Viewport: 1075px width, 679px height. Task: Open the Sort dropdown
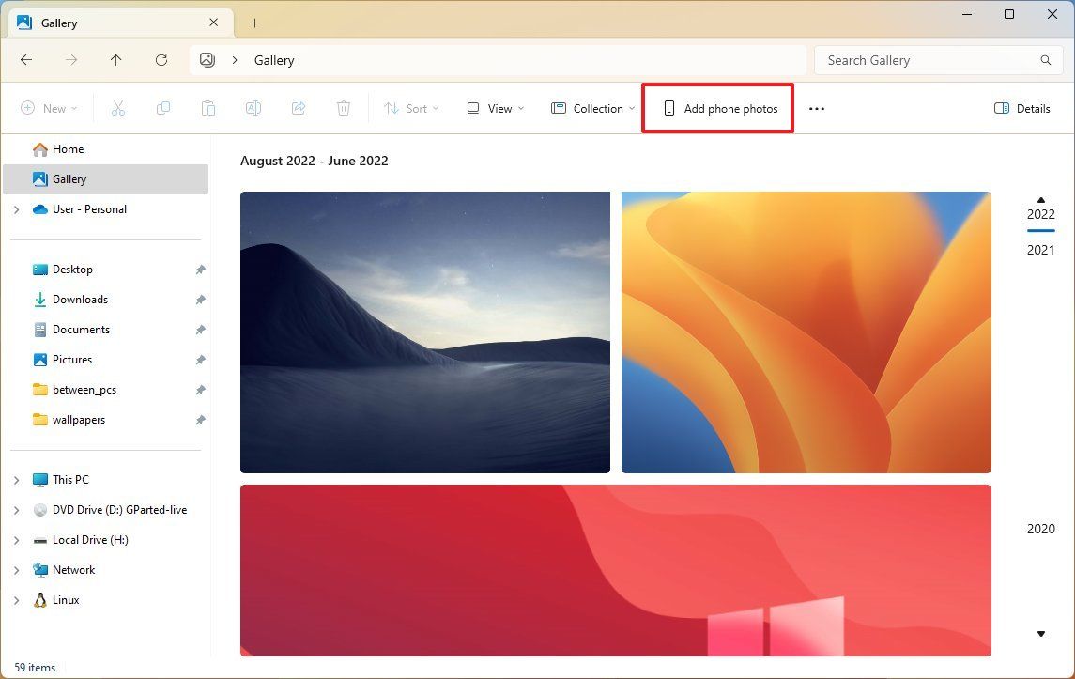(411, 108)
